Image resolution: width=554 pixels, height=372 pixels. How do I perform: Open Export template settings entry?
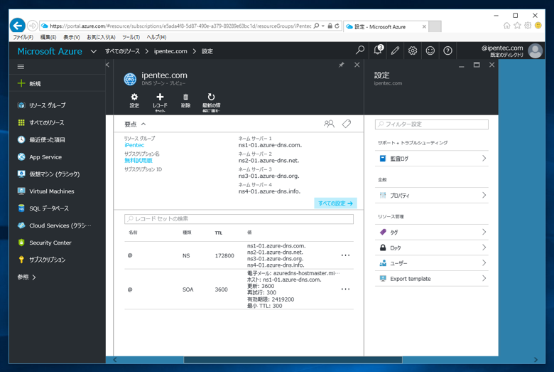coord(431,279)
